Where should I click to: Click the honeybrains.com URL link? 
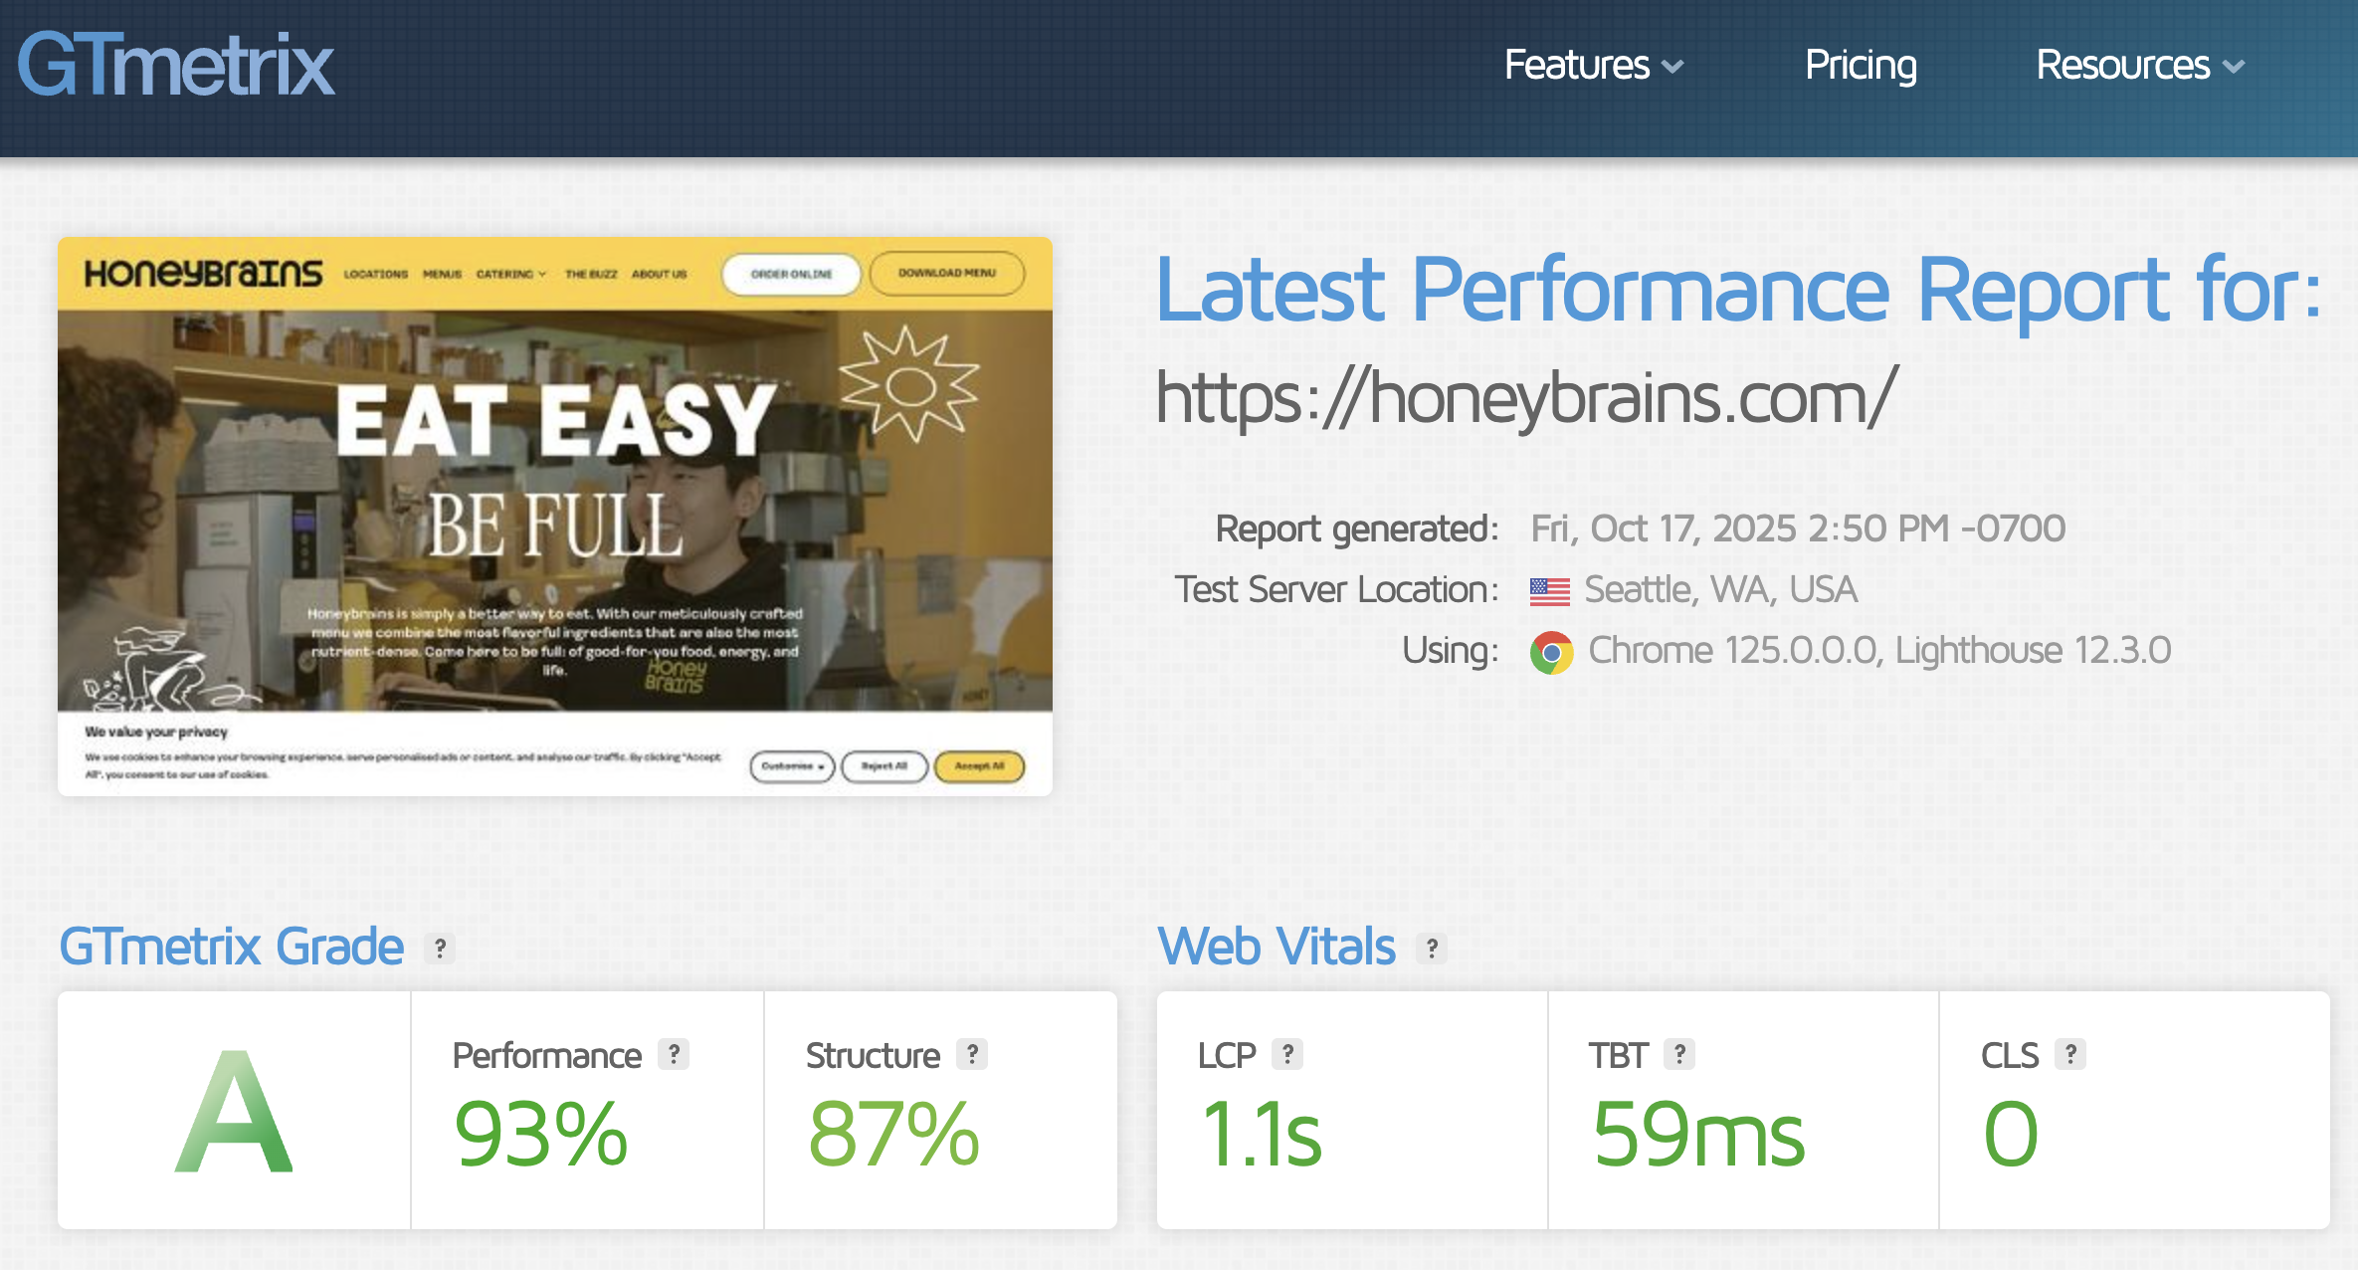click(x=1526, y=398)
